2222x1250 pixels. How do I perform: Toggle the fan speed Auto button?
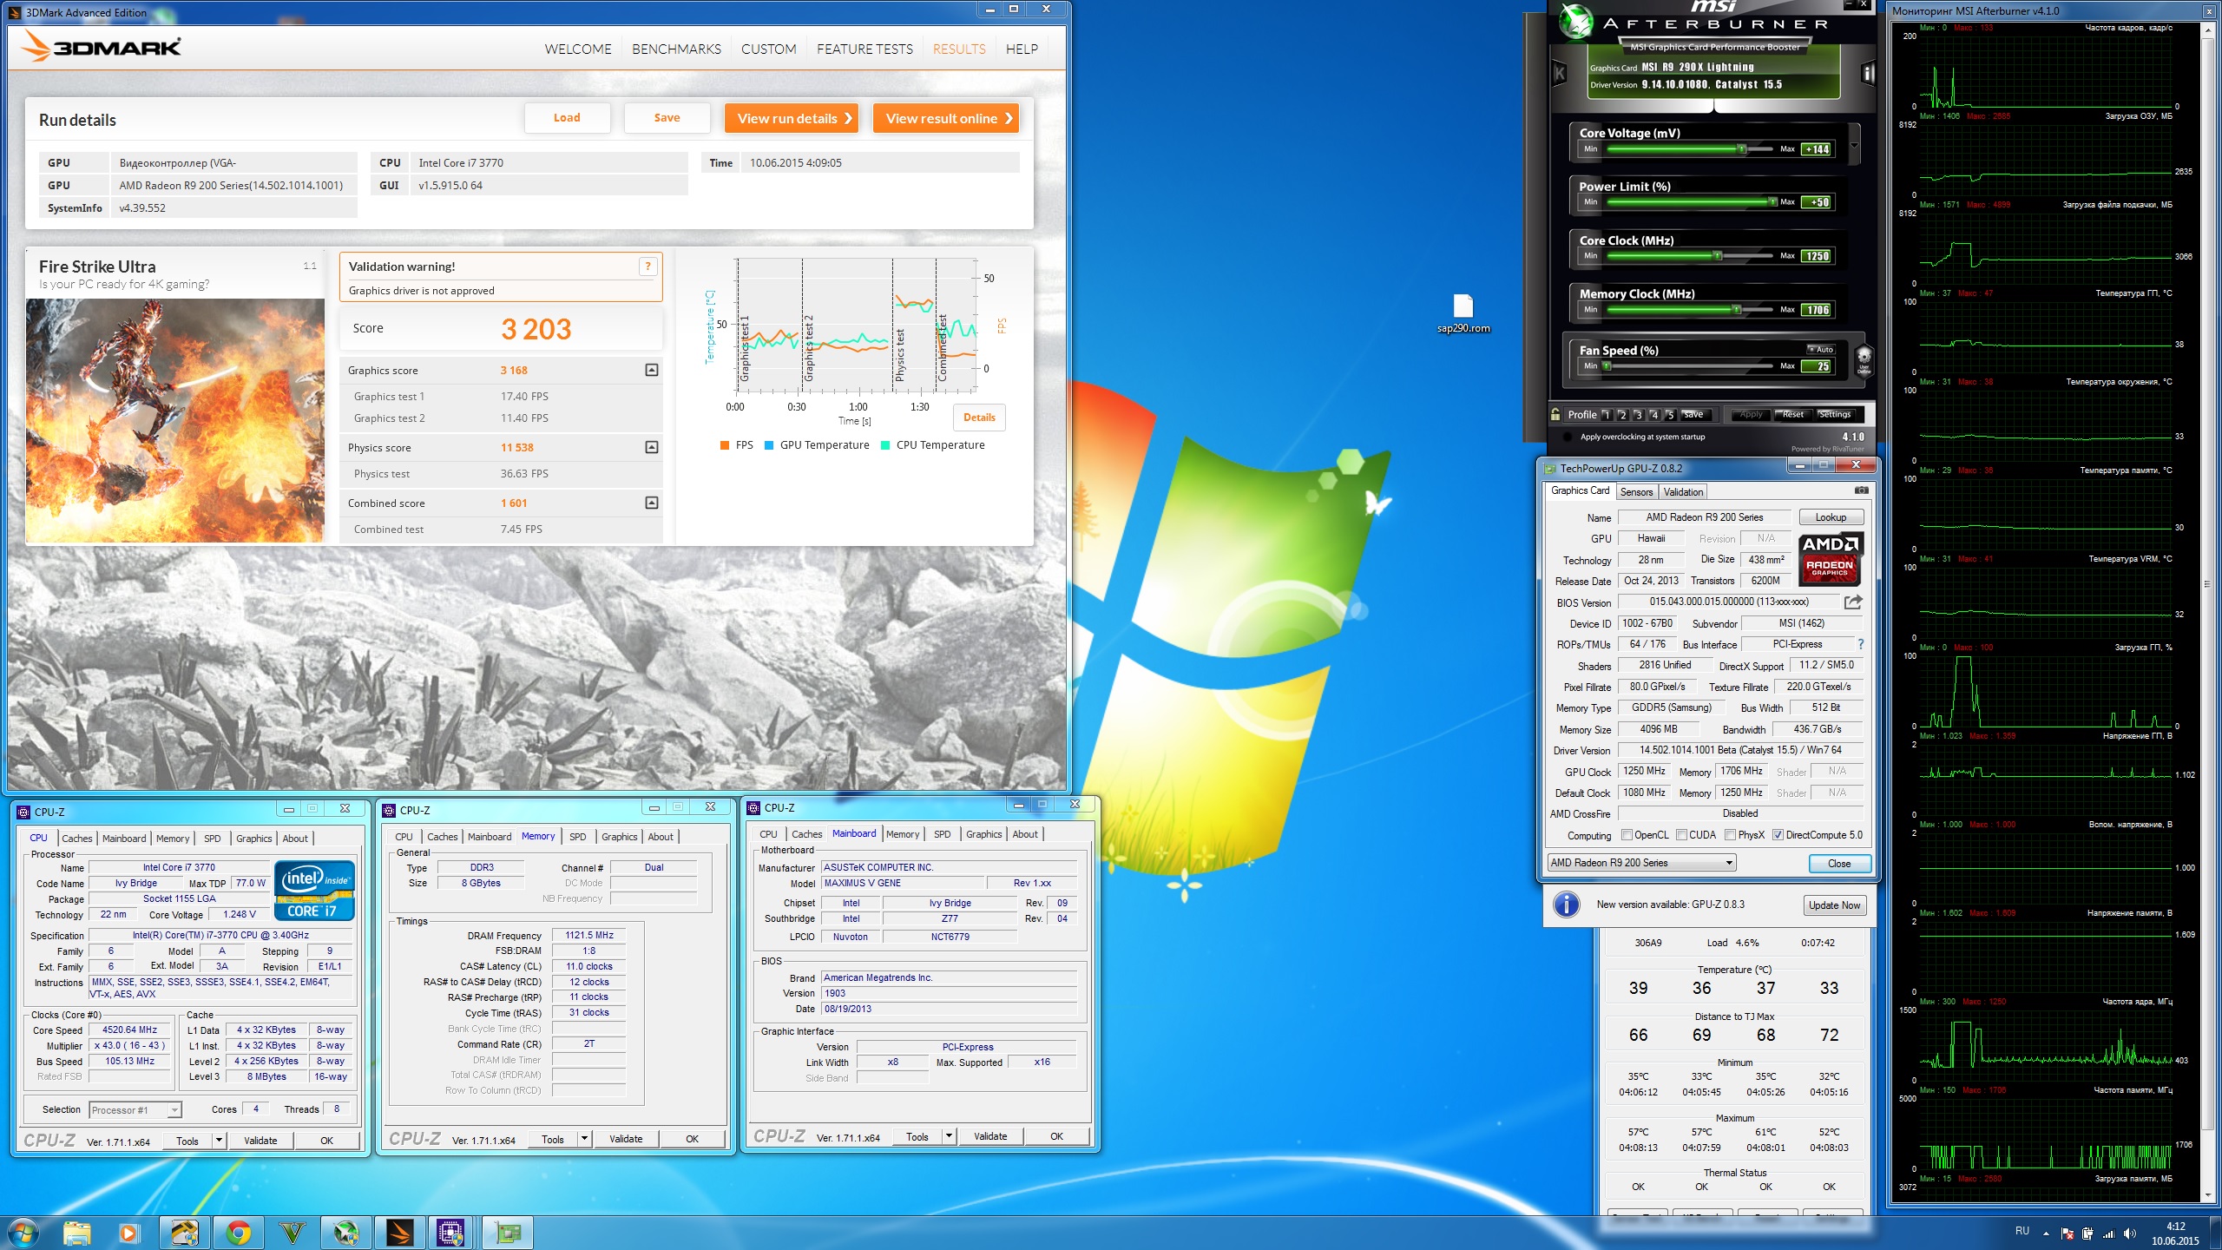[x=1821, y=350]
